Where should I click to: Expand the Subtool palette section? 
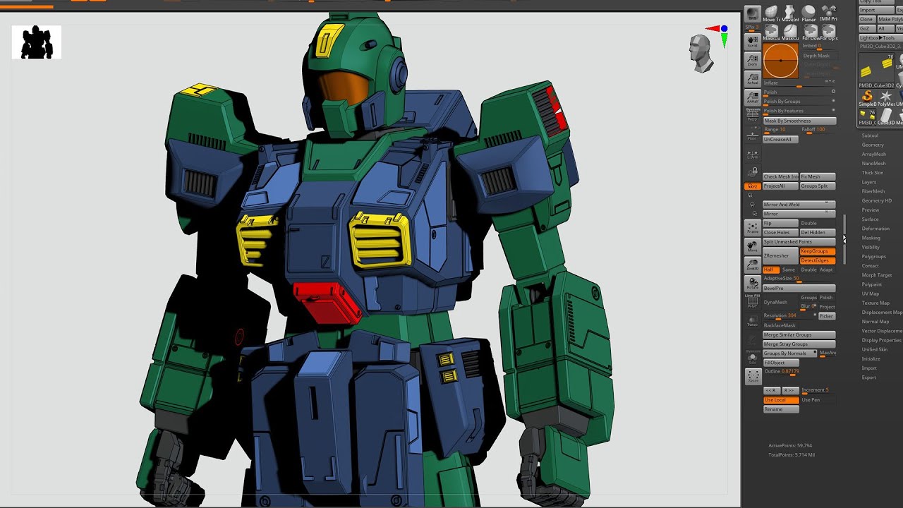coord(870,135)
